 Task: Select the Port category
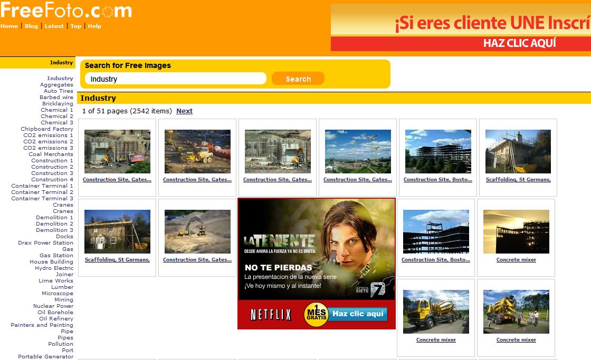point(68,350)
